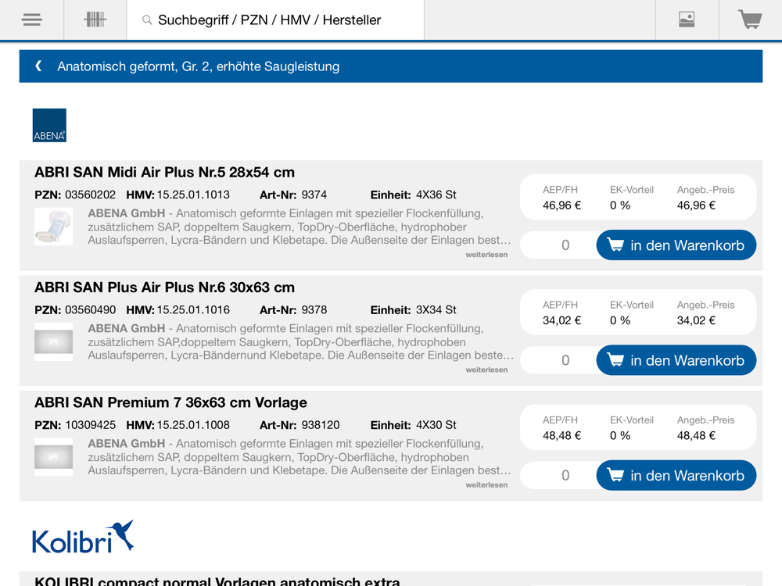
Task: Set quantity field for ABRI SAN Premium 7
Action: (558, 475)
